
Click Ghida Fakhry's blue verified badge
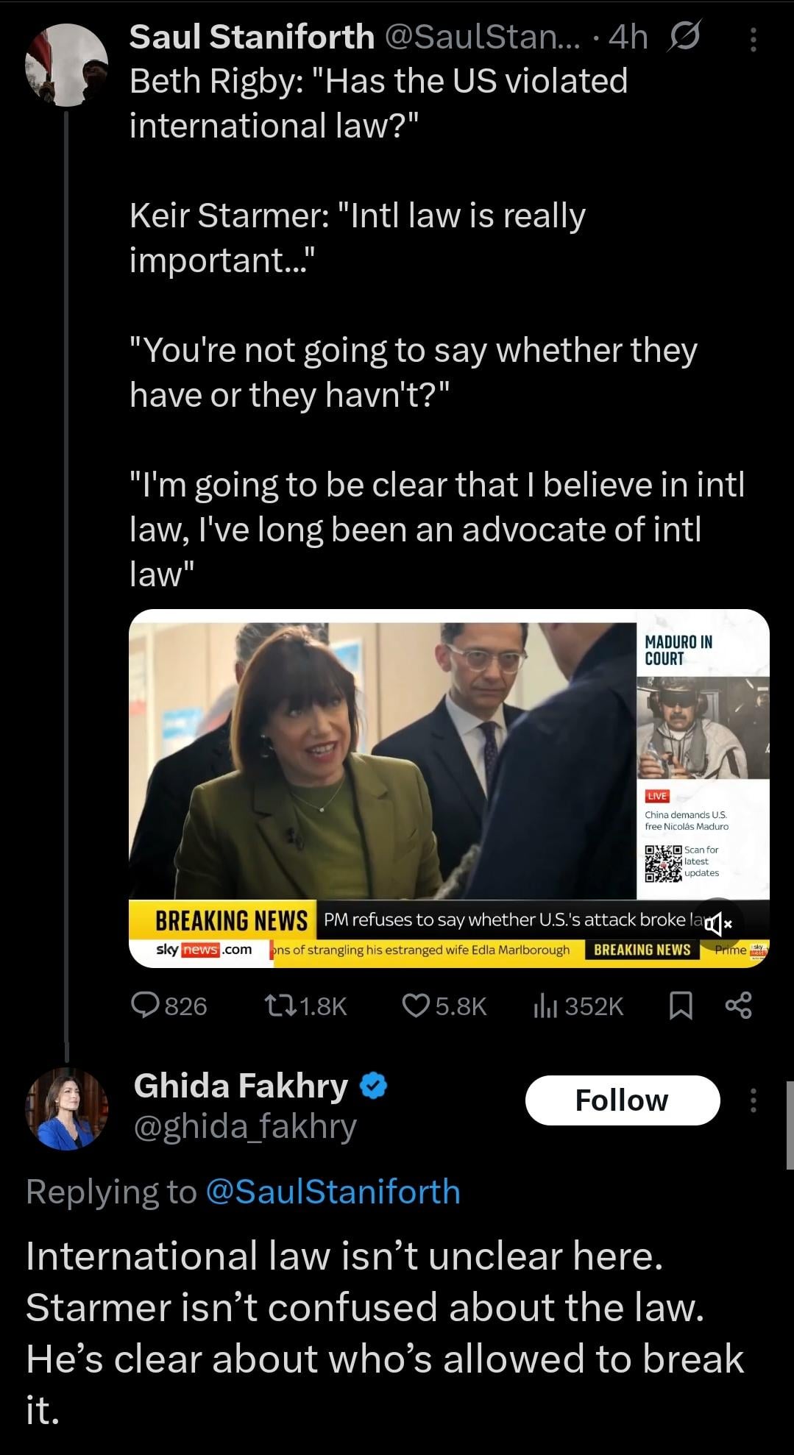374,1086
